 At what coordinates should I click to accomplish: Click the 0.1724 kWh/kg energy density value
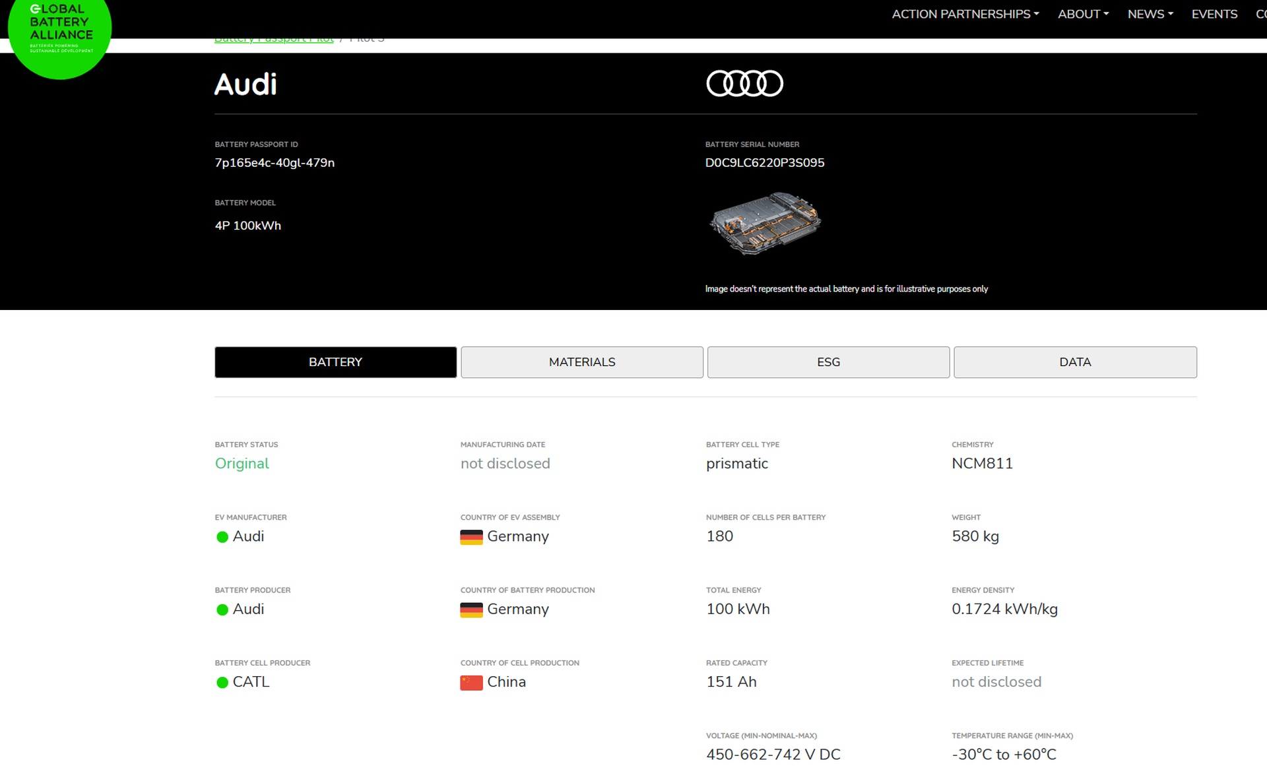tap(1004, 609)
